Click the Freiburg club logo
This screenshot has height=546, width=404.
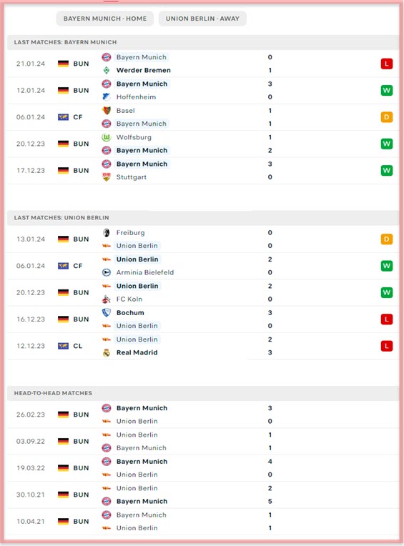[x=107, y=233]
